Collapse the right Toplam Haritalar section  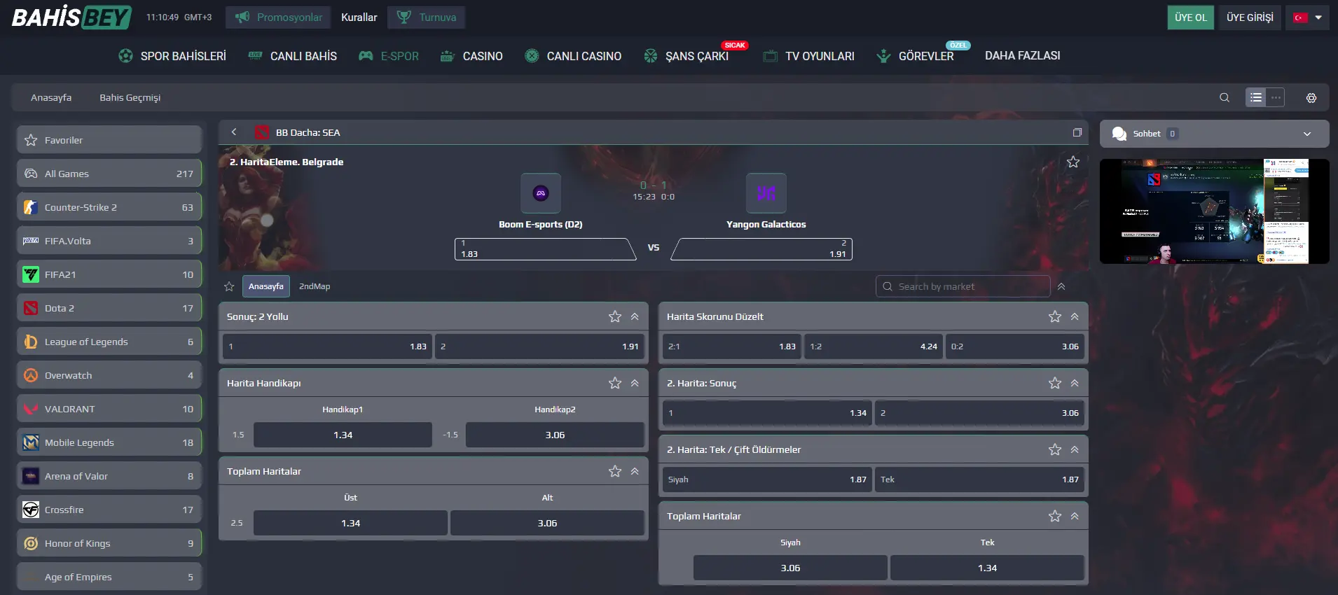(1075, 516)
